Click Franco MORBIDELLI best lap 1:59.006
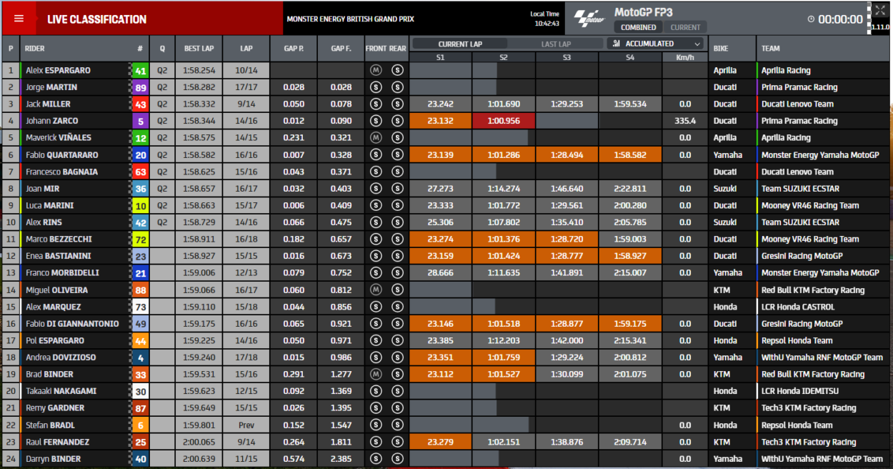Image resolution: width=893 pixels, height=469 pixels. click(x=199, y=272)
